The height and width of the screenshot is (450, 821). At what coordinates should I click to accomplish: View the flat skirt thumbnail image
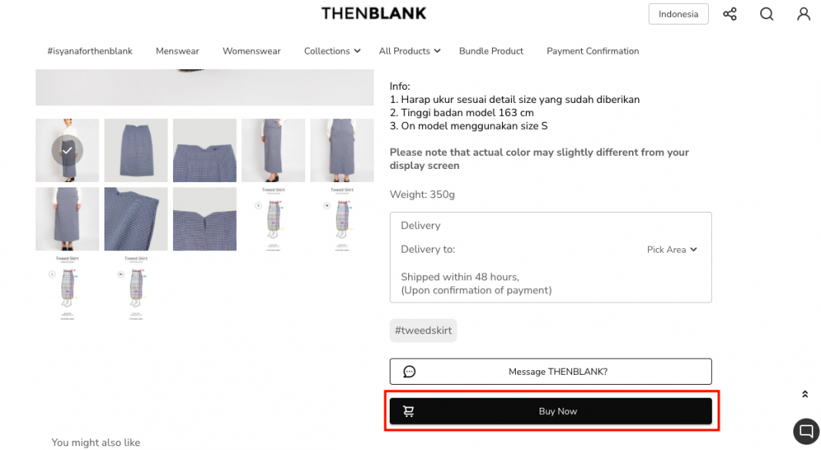click(x=136, y=151)
